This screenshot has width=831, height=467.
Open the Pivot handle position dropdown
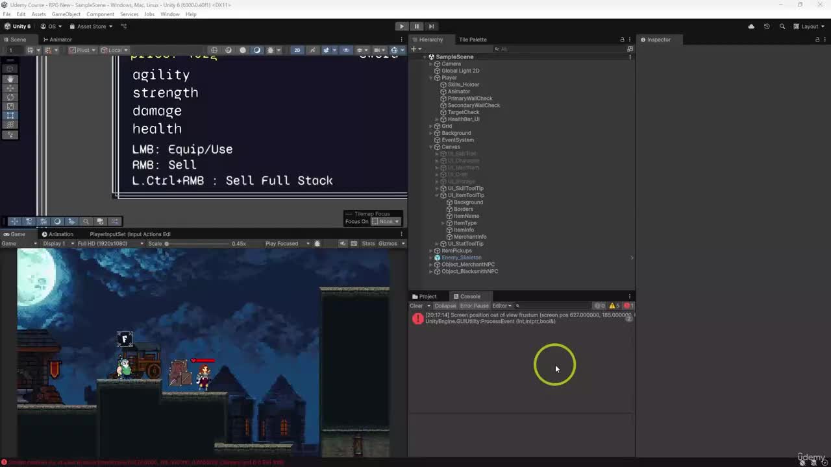coord(83,50)
